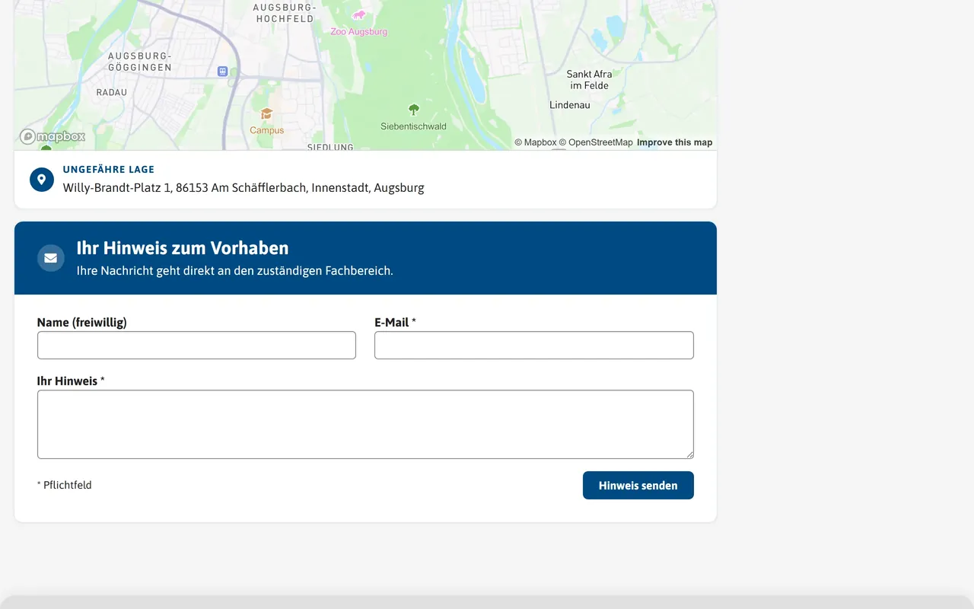Focus the E-Mail input field
The width and height of the screenshot is (974, 609).
coord(534,345)
